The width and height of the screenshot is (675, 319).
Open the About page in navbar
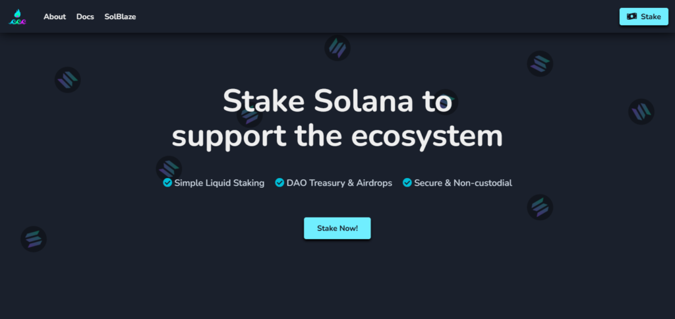55,16
